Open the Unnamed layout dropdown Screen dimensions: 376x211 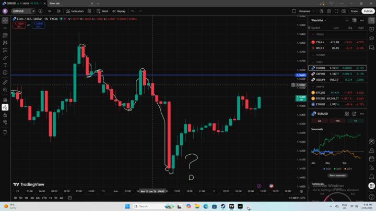[x=306, y=11]
